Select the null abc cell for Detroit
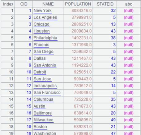Viewport: 141px width, 135px height. pyautogui.click(x=129, y=72)
